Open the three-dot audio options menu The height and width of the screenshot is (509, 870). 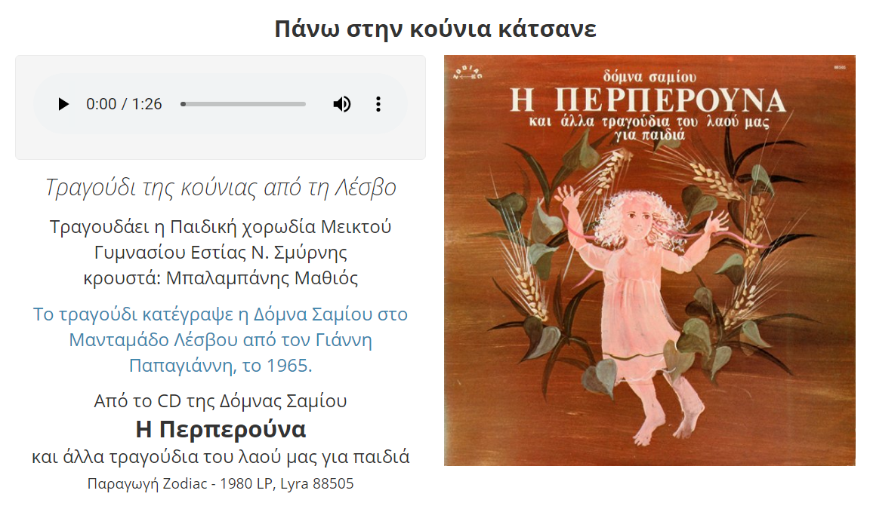click(x=378, y=104)
